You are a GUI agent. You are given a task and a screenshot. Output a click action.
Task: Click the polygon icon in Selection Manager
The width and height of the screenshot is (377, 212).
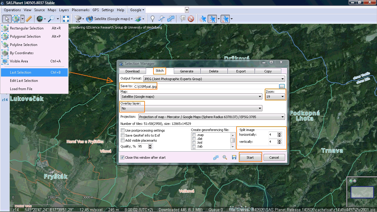coord(216,158)
